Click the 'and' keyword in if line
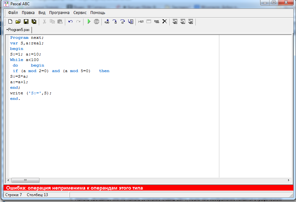This screenshot has width=296, height=202. 56,71
